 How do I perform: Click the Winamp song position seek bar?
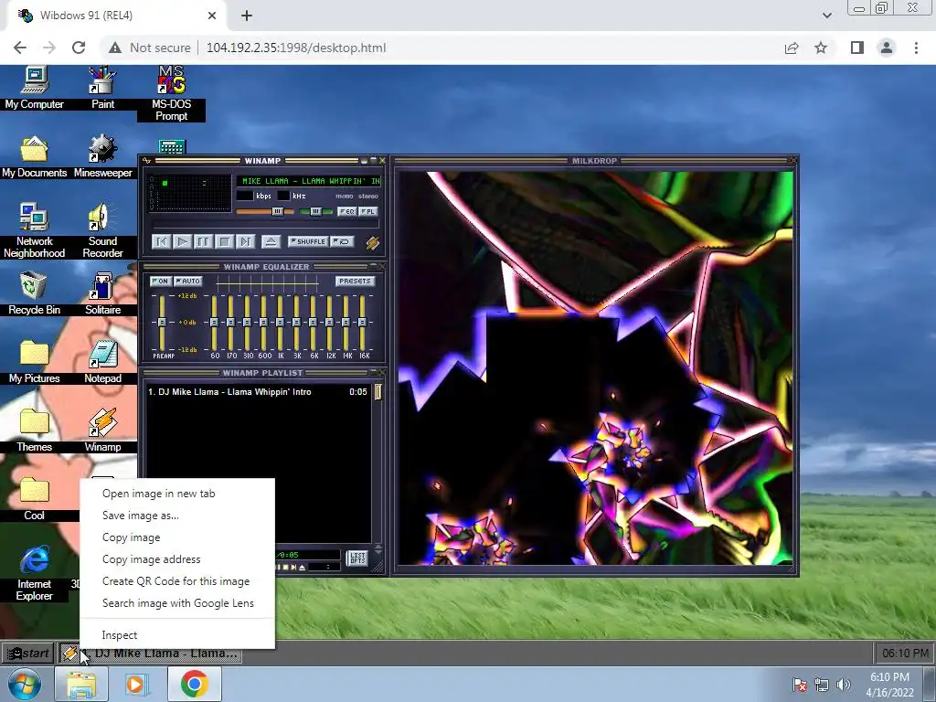tap(266, 225)
